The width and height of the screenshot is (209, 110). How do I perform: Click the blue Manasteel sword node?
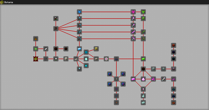point(79,32)
